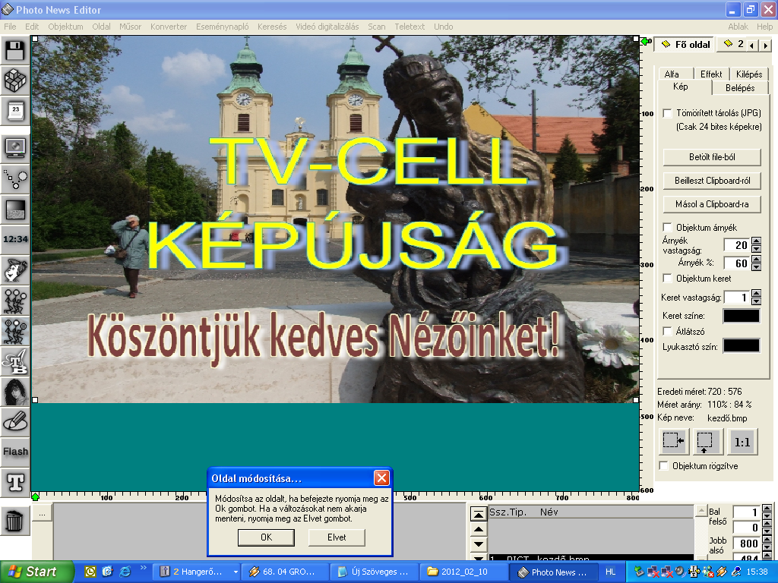Click the calendar icon in left toolbar
Viewport: 778px width, 583px height.
tap(15, 111)
